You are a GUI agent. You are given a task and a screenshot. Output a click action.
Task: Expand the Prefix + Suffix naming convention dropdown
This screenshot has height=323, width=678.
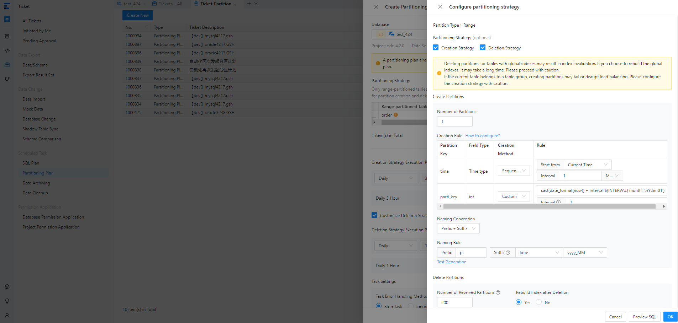point(458,228)
